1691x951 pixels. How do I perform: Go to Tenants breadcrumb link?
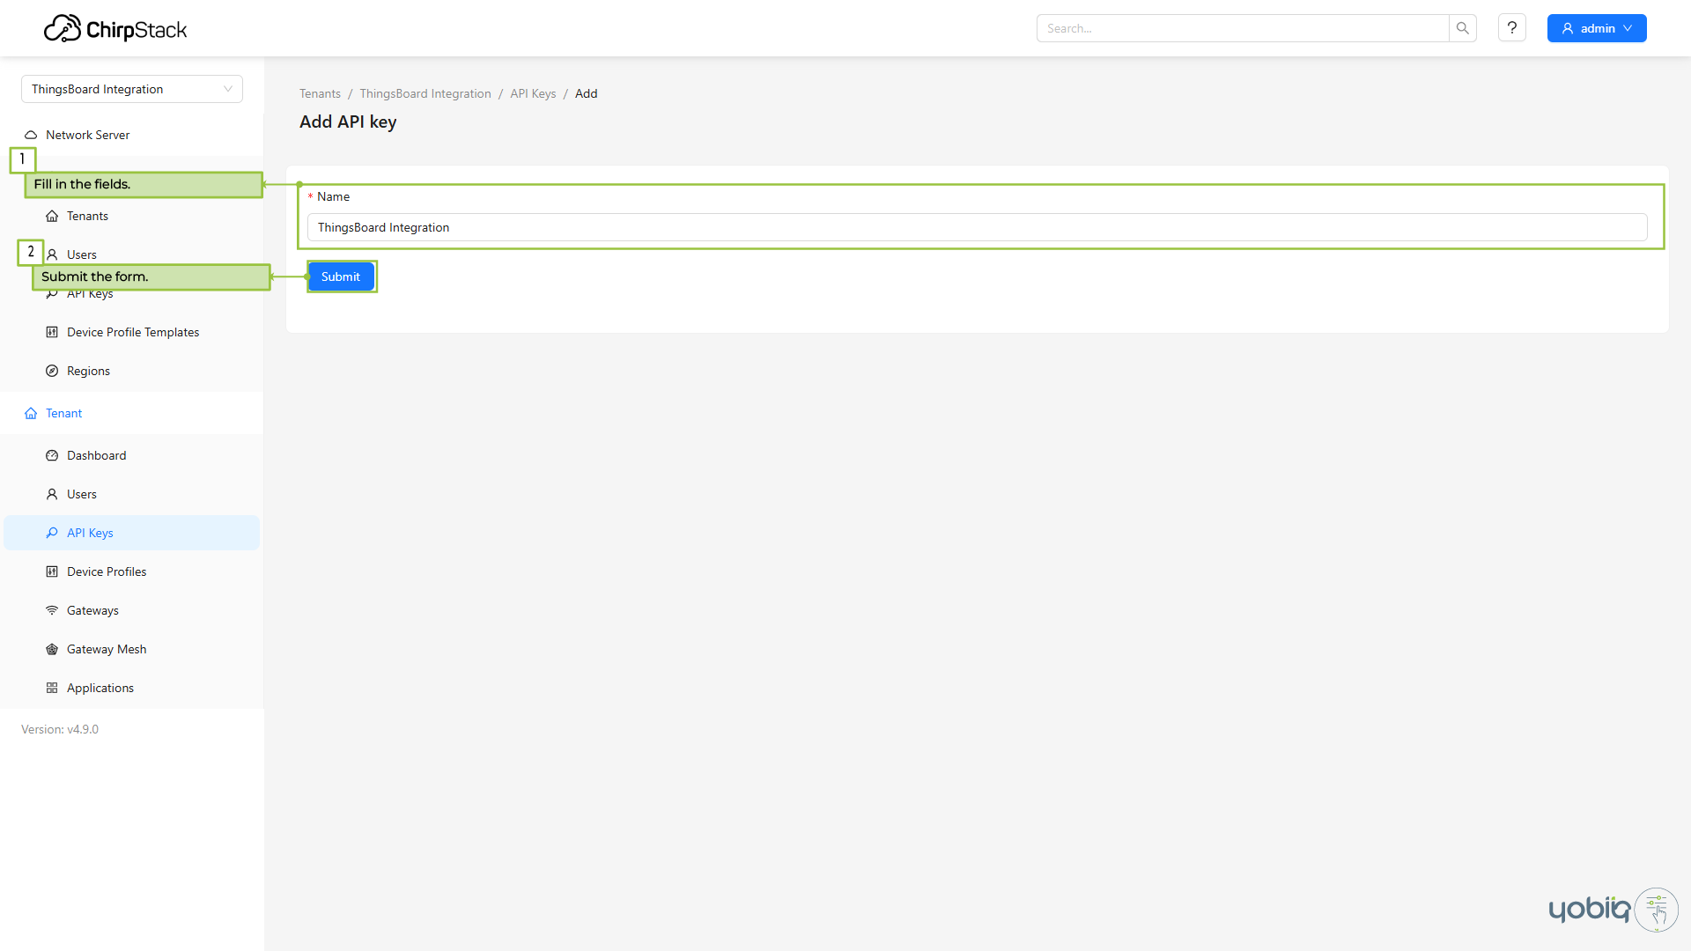click(x=320, y=93)
